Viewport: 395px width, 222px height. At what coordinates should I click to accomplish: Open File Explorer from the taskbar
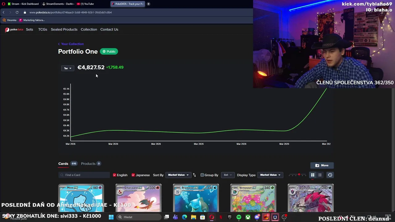(193, 217)
